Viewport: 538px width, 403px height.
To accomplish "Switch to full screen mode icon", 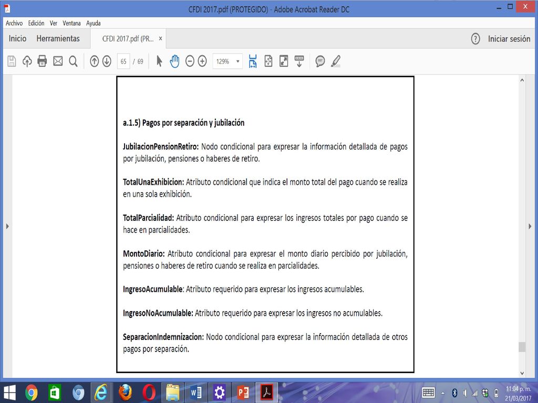I will 284,61.
